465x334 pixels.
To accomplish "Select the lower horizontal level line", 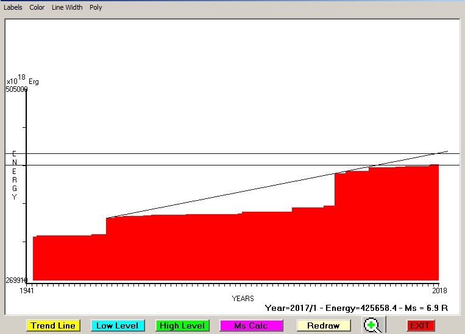I will (x=183, y=165).
